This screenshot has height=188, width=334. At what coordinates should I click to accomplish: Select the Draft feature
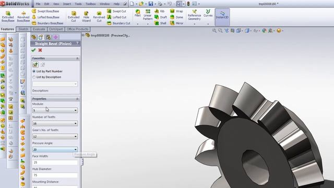click(161, 17)
